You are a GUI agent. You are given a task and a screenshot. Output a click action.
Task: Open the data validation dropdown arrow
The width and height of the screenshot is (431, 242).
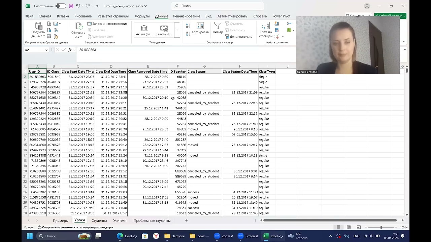(282, 37)
